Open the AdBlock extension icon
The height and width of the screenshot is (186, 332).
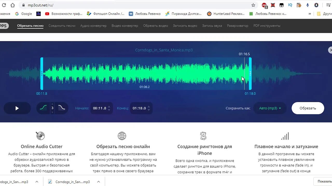[x=264, y=5]
